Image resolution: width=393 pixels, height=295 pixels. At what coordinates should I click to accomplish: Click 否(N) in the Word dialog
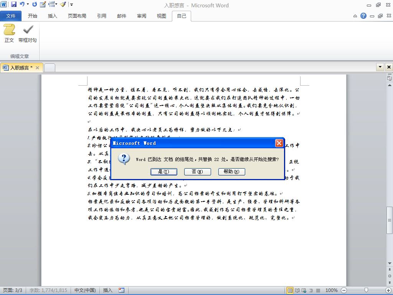coord(198,172)
